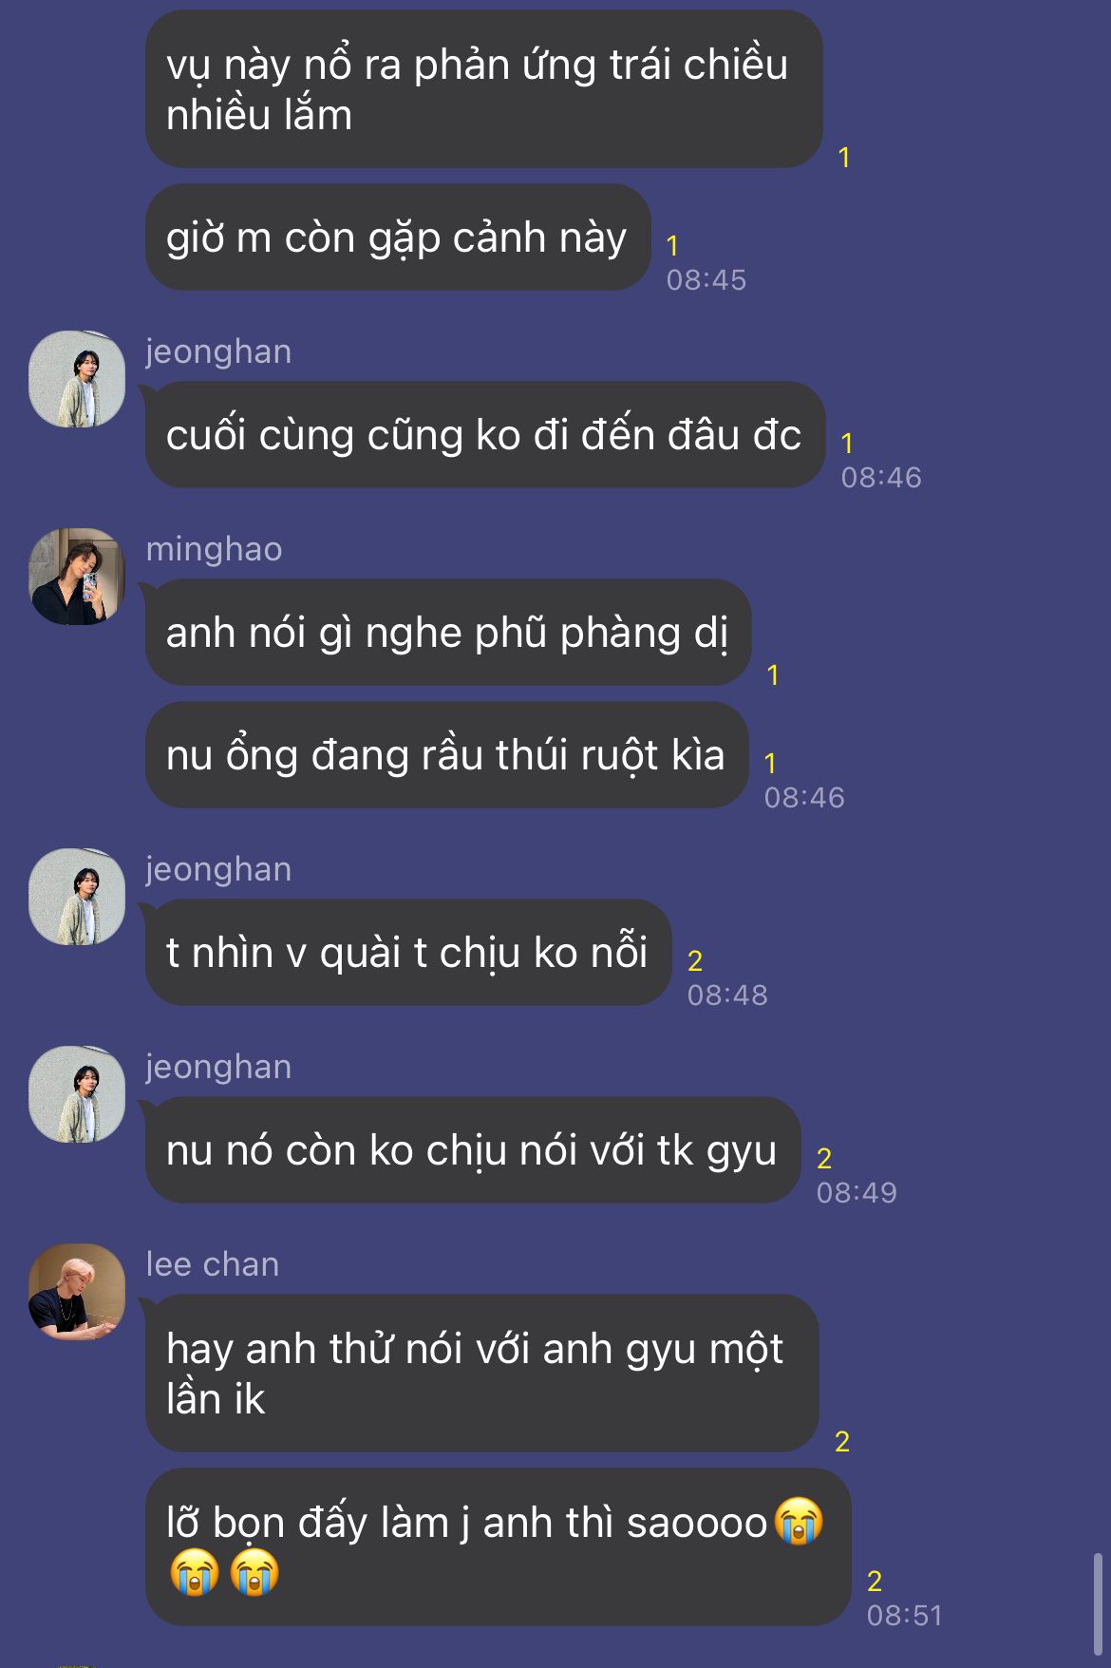1111x1668 pixels.
Task: Open jeonghan's avatar beside 't nhìn v quài' message
Action: pyautogui.click(x=77, y=897)
